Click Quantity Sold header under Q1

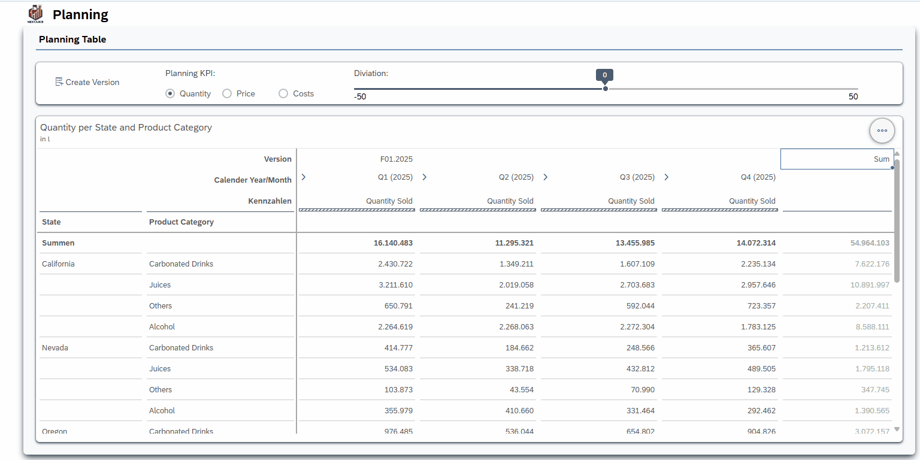[x=389, y=201]
